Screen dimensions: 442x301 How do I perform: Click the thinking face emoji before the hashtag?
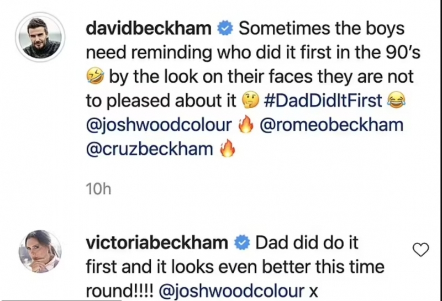coord(250,101)
